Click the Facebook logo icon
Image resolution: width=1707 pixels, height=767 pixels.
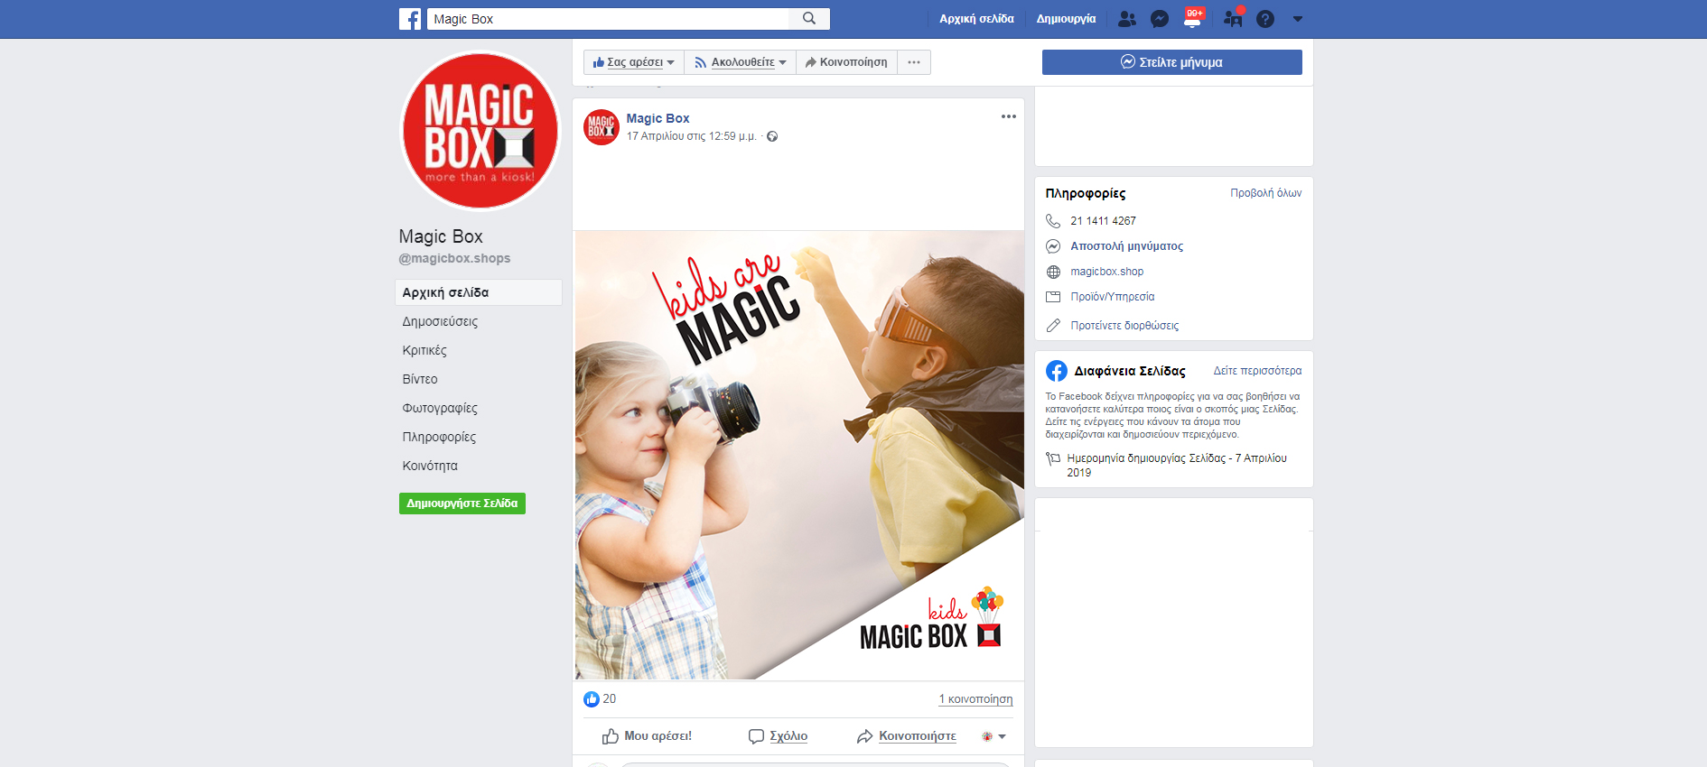click(410, 19)
